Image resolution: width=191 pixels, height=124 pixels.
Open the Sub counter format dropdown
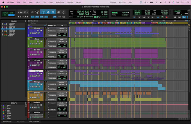click(x=90, y=14)
